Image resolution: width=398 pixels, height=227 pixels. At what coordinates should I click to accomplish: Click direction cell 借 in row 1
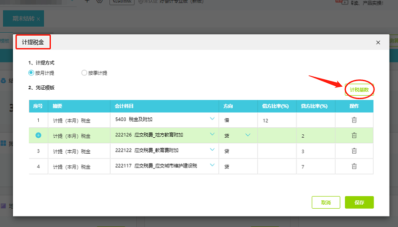[x=238, y=120]
